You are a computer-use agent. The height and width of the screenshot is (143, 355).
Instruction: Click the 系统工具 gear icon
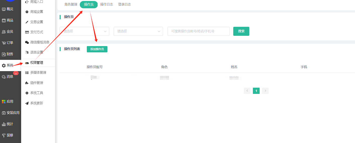pyautogui.click(x=27, y=93)
